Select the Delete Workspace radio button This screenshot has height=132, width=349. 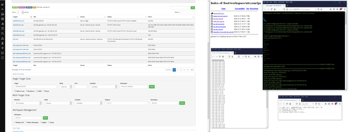tap(26, 122)
